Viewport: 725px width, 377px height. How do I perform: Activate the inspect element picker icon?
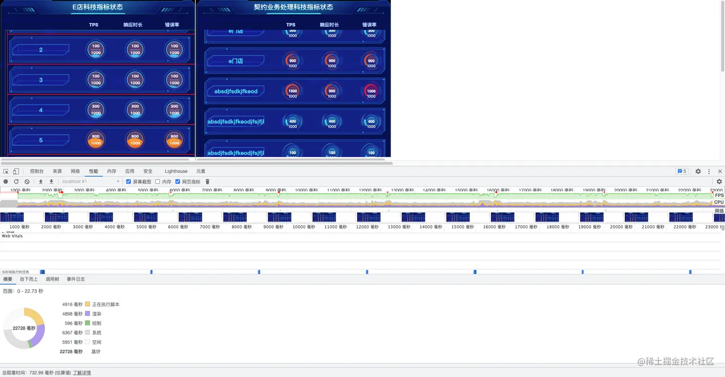pyautogui.click(x=6, y=171)
